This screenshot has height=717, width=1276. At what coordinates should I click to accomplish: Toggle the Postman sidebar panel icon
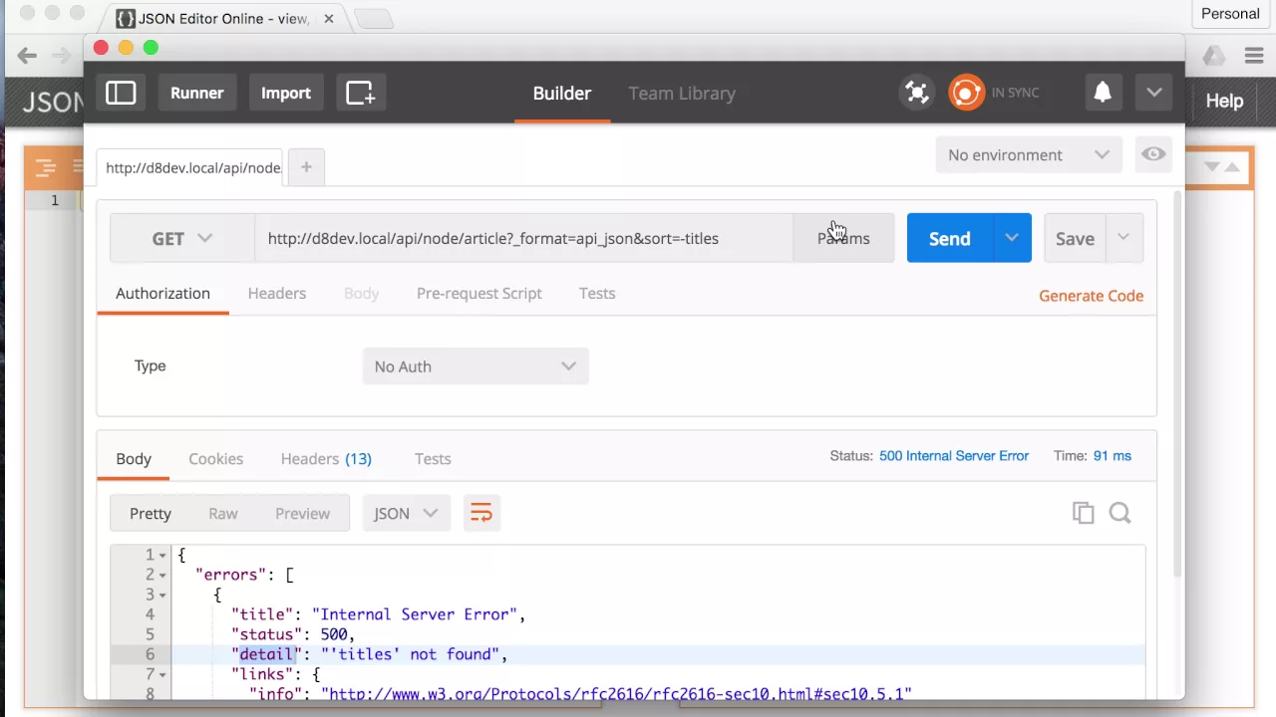[121, 93]
